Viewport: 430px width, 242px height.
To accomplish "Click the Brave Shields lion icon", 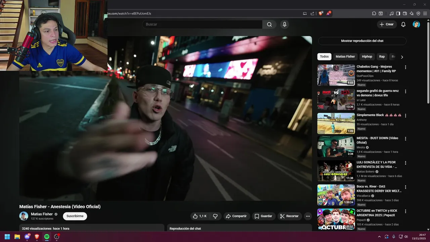I will tap(320, 13).
